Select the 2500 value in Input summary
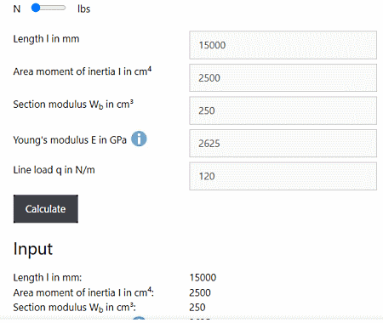 tap(200, 292)
